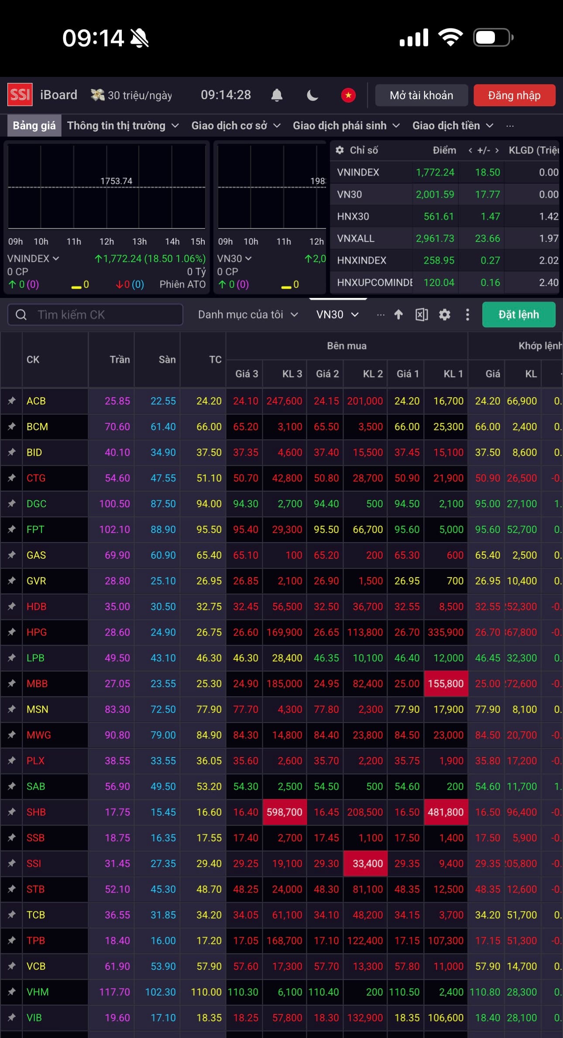
Task: Change language via Vietnam flag icon
Action: pyautogui.click(x=348, y=95)
